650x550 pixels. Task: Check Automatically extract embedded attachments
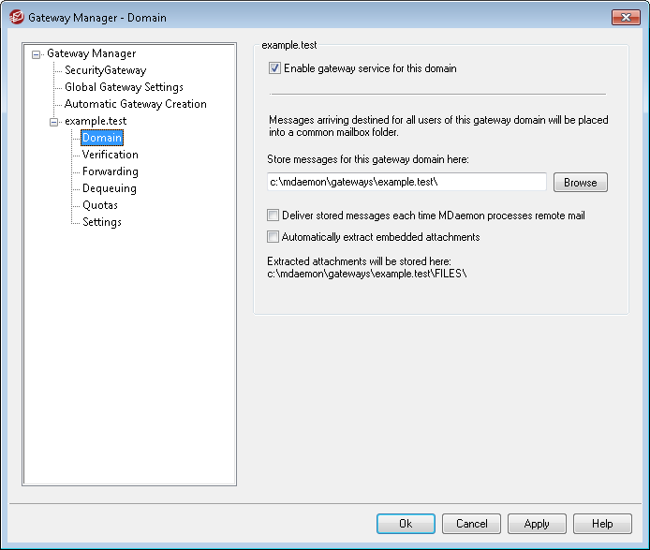point(273,237)
